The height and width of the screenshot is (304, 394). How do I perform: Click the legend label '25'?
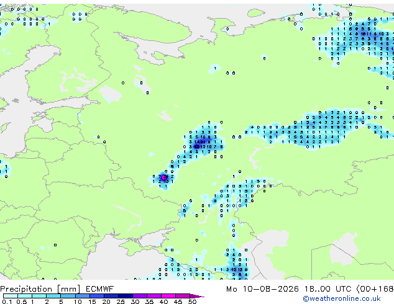click(x=121, y=302)
